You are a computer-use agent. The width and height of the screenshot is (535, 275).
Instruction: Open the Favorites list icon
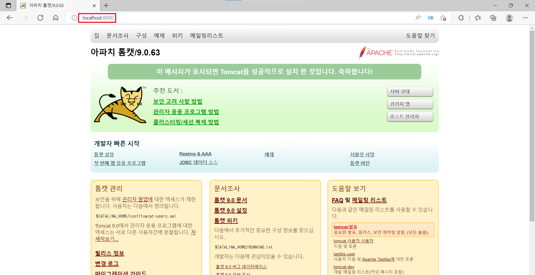pyautogui.click(x=478, y=18)
